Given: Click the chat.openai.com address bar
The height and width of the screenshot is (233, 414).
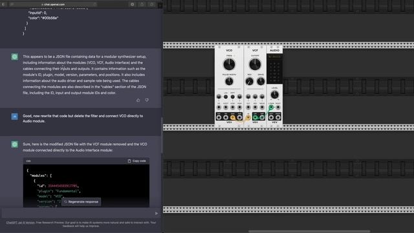Looking at the screenshot, I should click(53, 5).
